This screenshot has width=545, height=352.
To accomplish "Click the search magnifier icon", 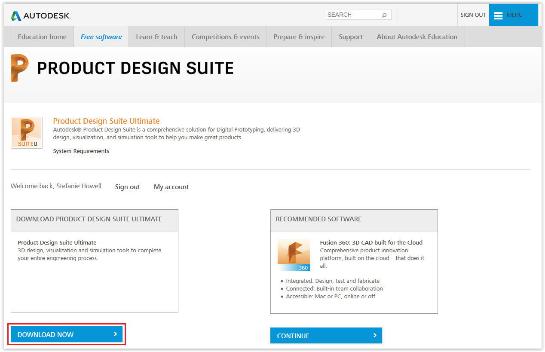I will (x=384, y=15).
